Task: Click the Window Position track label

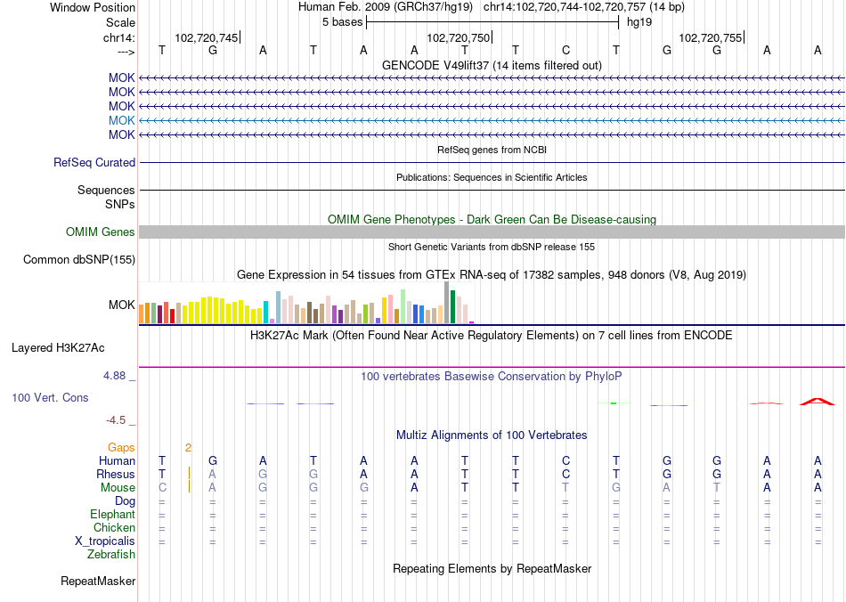Action: pyautogui.click(x=93, y=7)
